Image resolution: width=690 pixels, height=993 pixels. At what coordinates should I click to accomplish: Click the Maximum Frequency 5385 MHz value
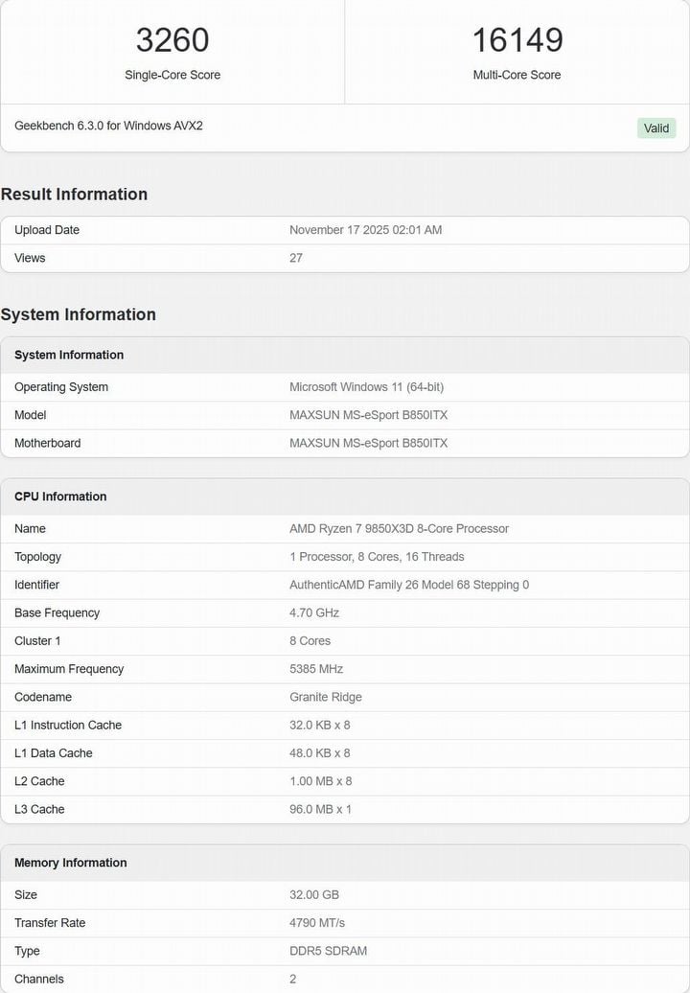tap(316, 669)
